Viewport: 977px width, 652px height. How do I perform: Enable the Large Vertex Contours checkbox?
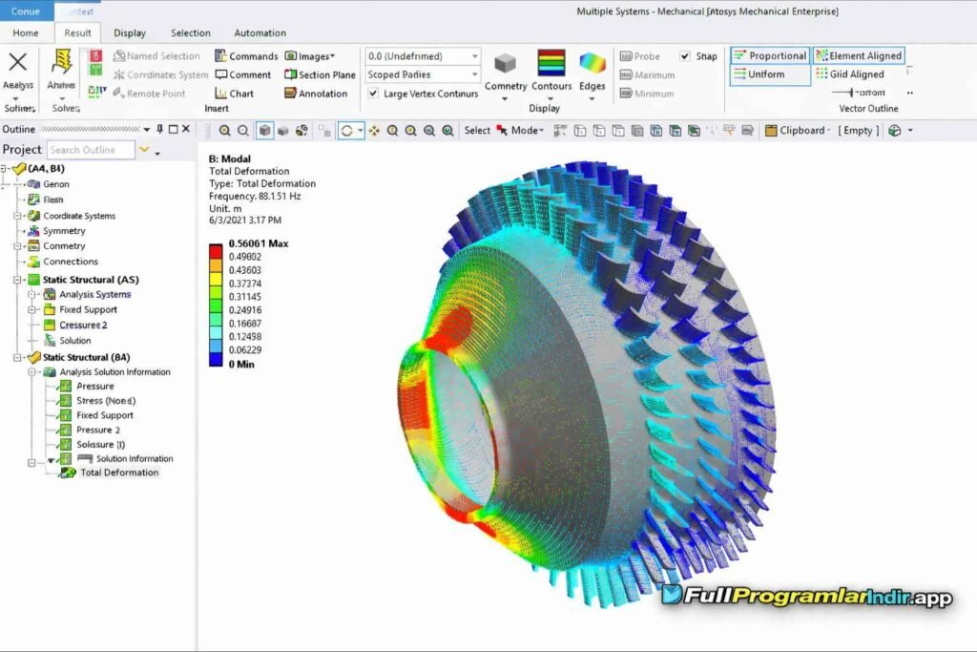click(x=374, y=94)
